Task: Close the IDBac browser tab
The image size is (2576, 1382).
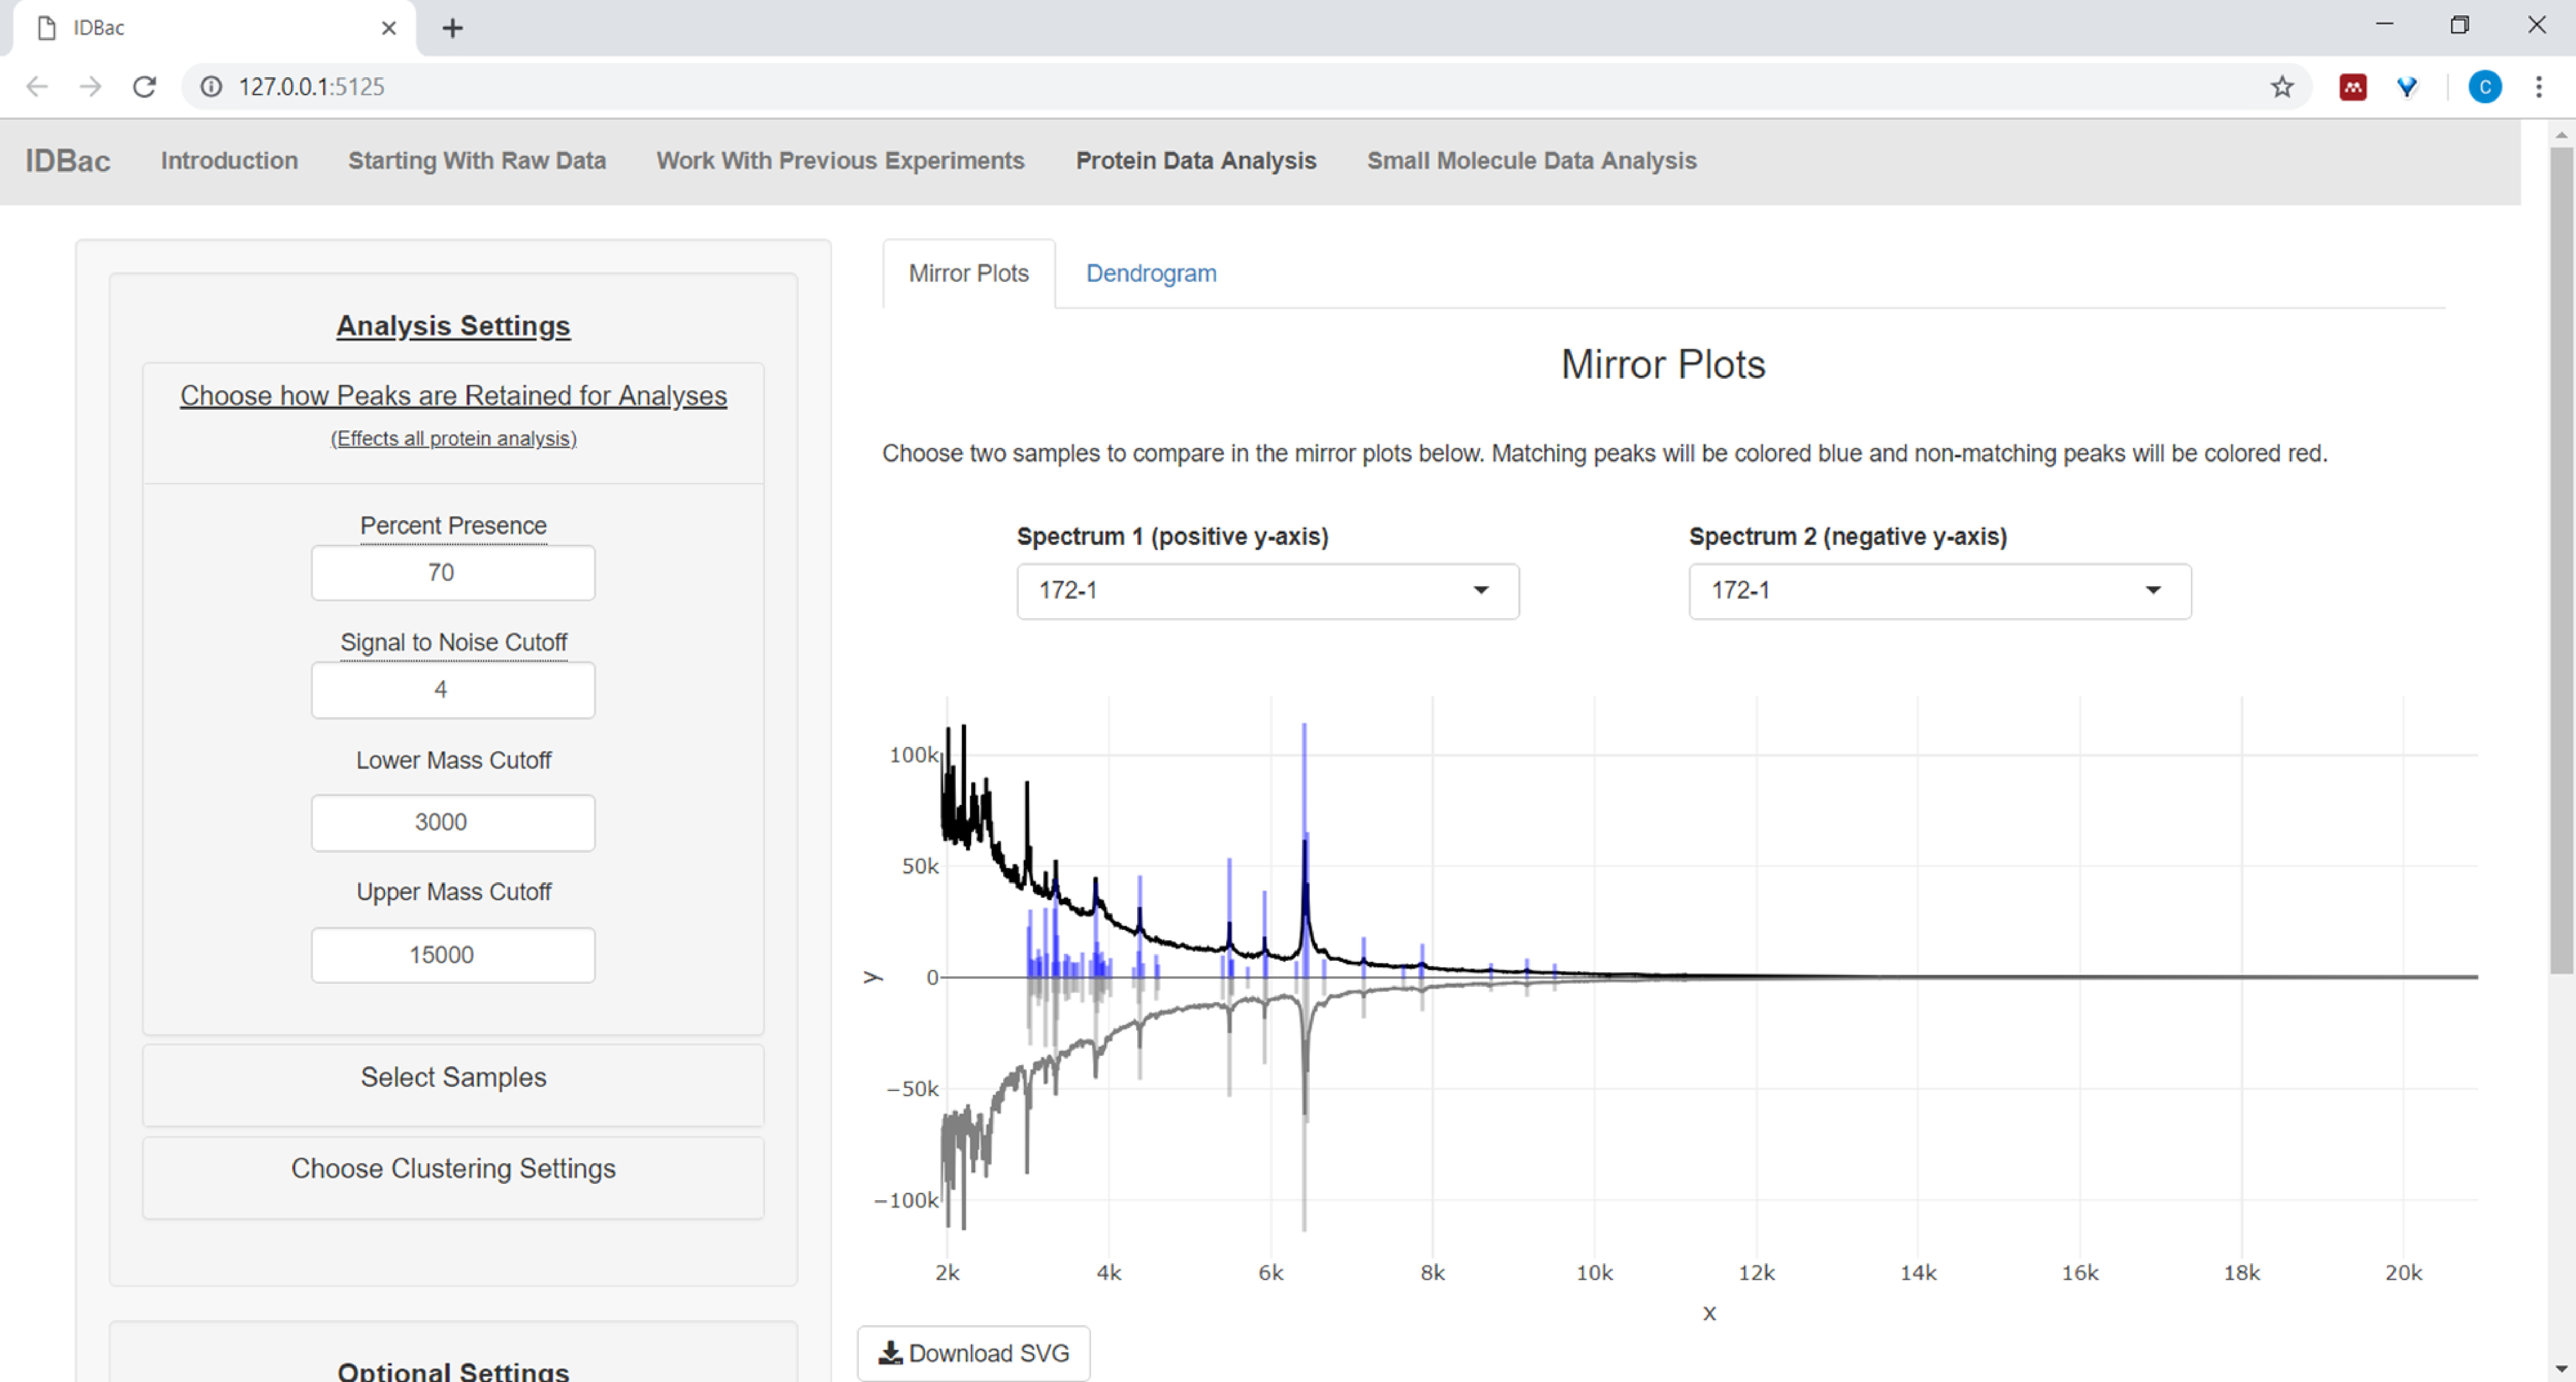Action: (x=389, y=28)
